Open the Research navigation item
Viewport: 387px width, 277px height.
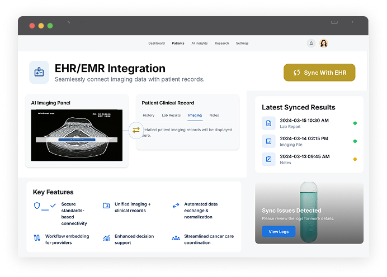point(221,43)
